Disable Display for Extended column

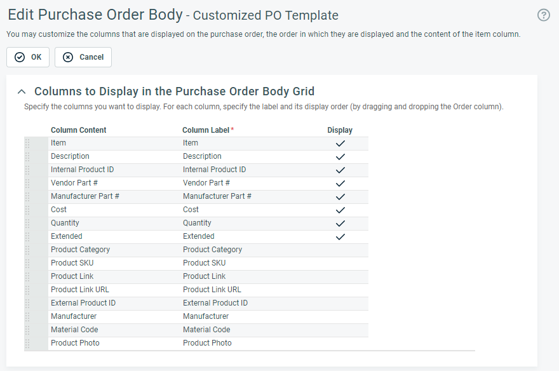coord(340,237)
